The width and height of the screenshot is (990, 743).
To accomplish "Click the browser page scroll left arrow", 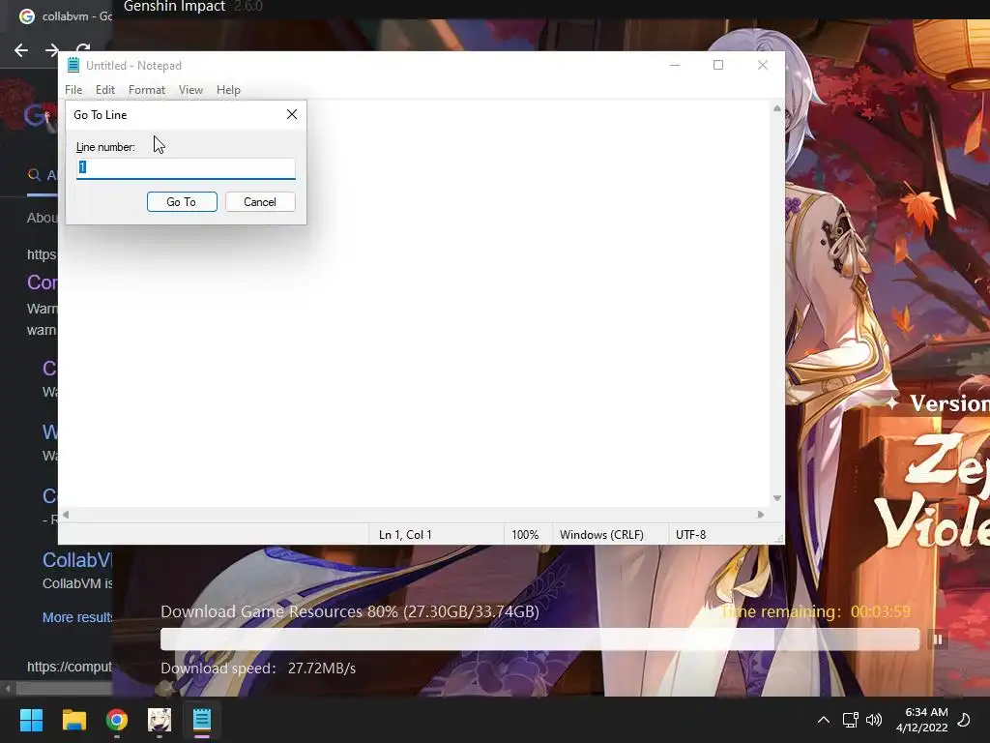I will [x=8, y=689].
